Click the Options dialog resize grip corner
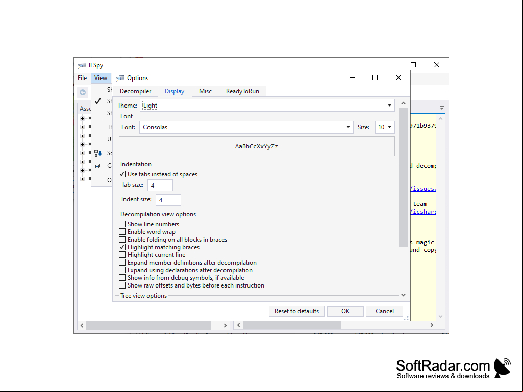The height and width of the screenshot is (392, 523). click(x=407, y=318)
